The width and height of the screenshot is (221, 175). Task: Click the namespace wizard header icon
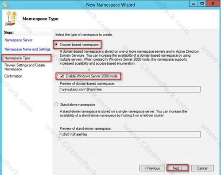[11, 19]
